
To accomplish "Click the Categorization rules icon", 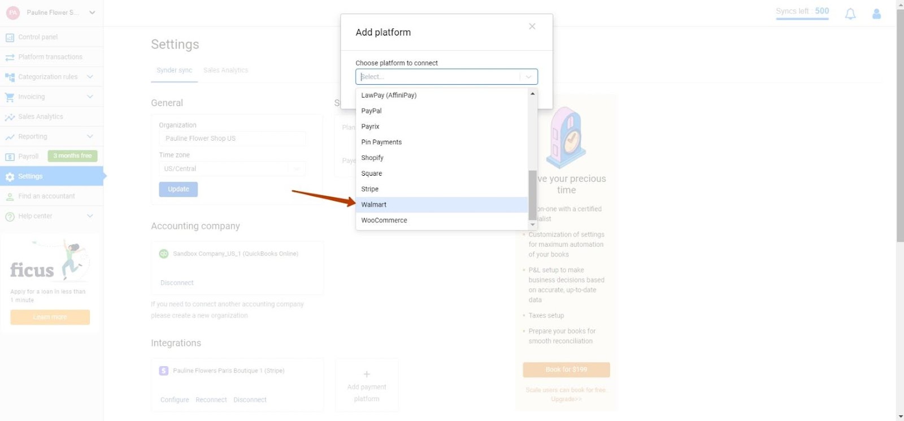I will (10, 77).
